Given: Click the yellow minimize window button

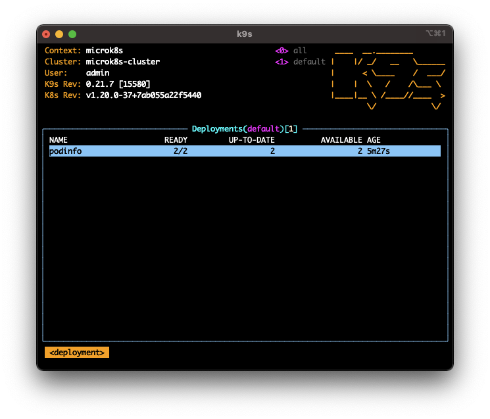Looking at the screenshot, I should point(59,34).
